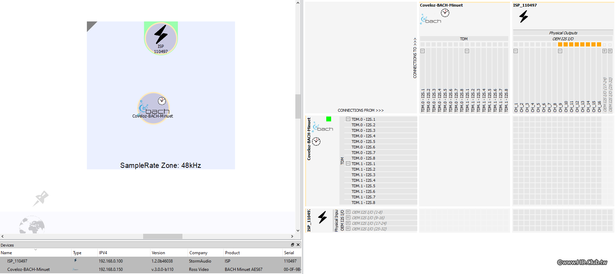Click the BACH Minuet AES67 product cell
The width and height of the screenshot is (615, 274).
coord(244,269)
